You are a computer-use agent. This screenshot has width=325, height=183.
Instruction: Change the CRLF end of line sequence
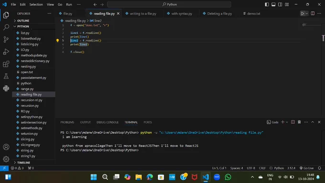(x=262, y=168)
